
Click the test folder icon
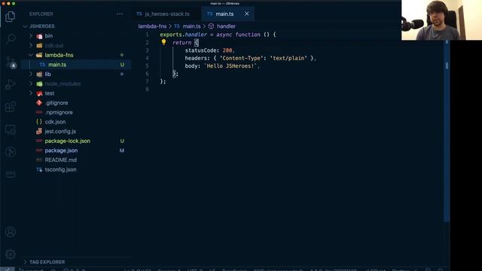(39, 93)
